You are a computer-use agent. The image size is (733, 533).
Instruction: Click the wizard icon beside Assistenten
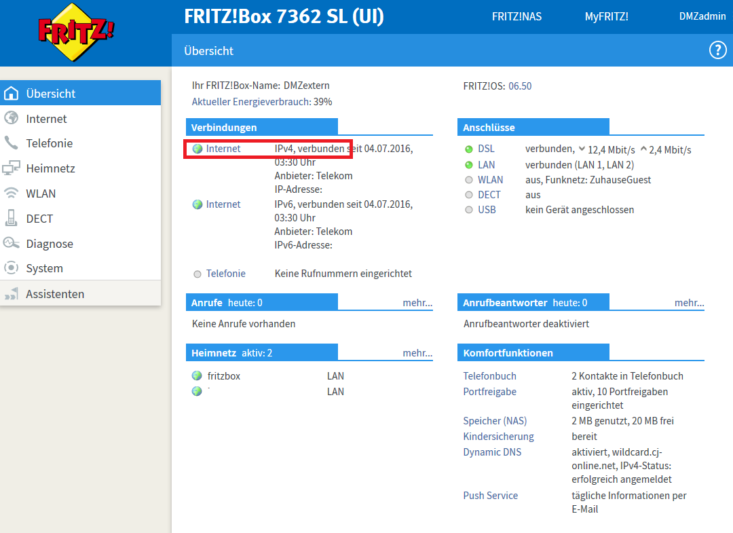pos(12,293)
